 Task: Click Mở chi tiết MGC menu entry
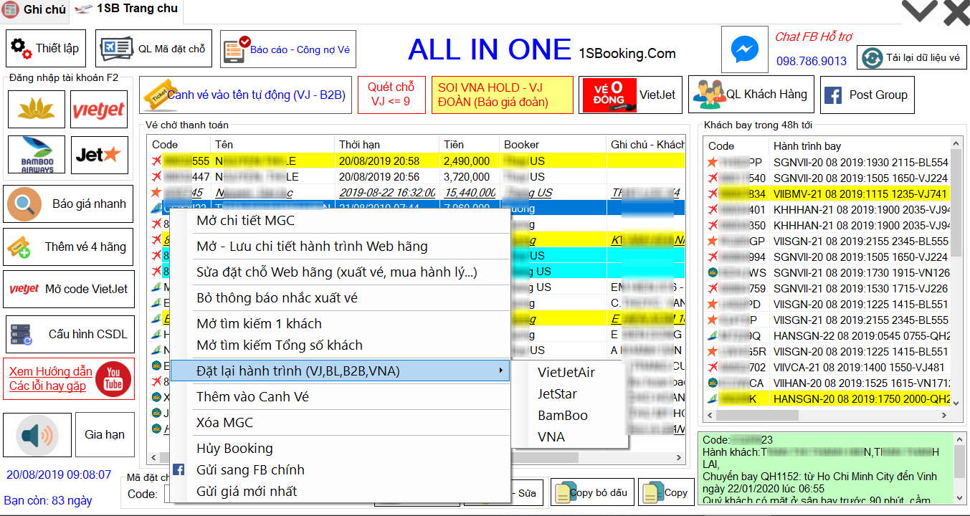tap(245, 221)
